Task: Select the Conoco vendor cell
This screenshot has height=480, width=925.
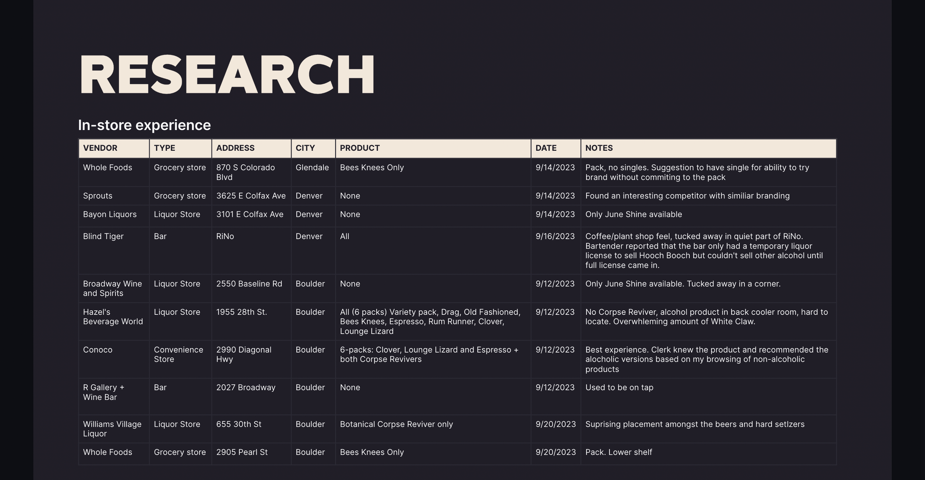Action: click(114, 359)
